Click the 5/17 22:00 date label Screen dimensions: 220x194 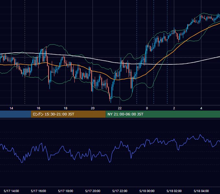point(120,191)
